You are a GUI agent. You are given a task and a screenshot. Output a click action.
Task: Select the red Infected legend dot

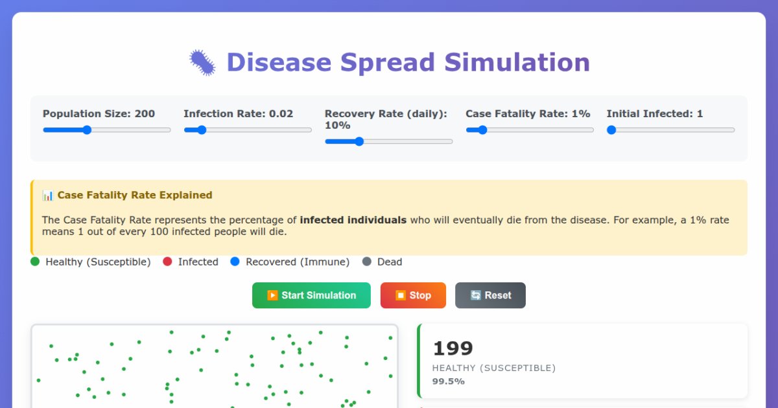click(x=167, y=262)
